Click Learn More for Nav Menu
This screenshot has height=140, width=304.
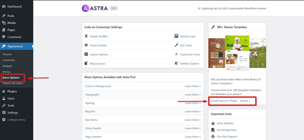point(193,120)
